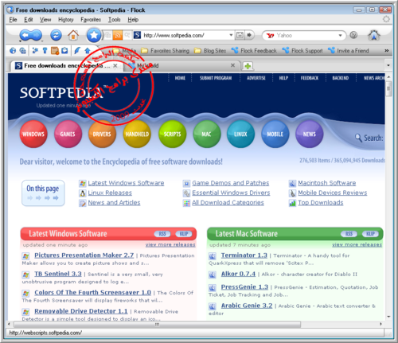Open the History menu
398x343 pixels.
coord(66,19)
